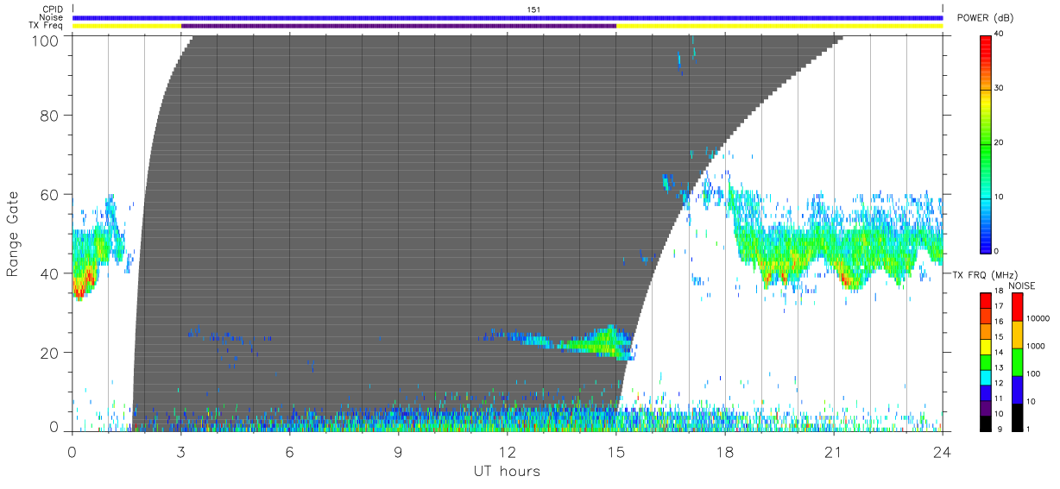Click the 12 tick label on the UT hours axis

click(x=508, y=452)
